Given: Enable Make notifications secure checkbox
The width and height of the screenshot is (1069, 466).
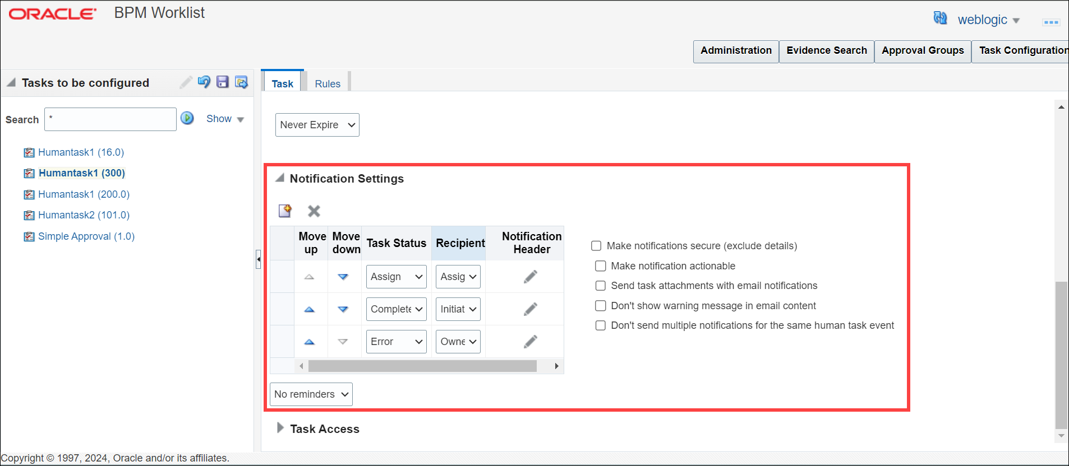Looking at the screenshot, I should click(596, 246).
